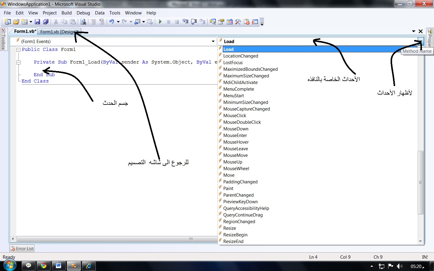Image resolution: width=434 pixels, height=271 pixels.
Task: Click the Paste toolbar icon
Action: pyautogui.click(x=73, y=22)
